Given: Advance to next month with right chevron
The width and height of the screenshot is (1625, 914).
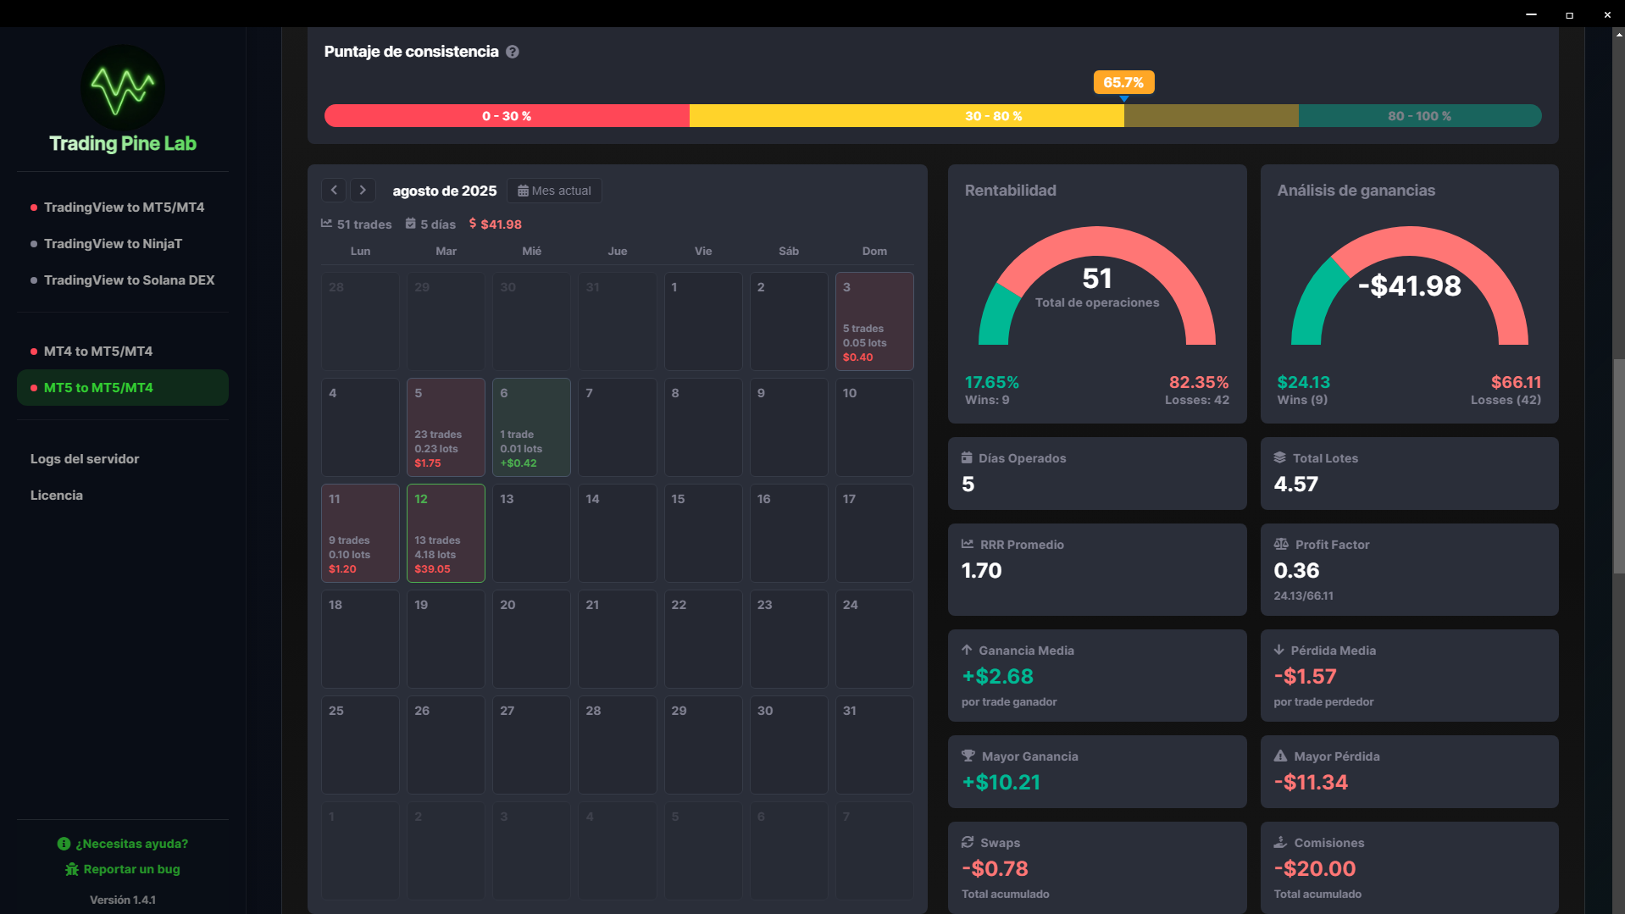Looking at the screenshot, I should pyautogui.click(x=363, y=191).
